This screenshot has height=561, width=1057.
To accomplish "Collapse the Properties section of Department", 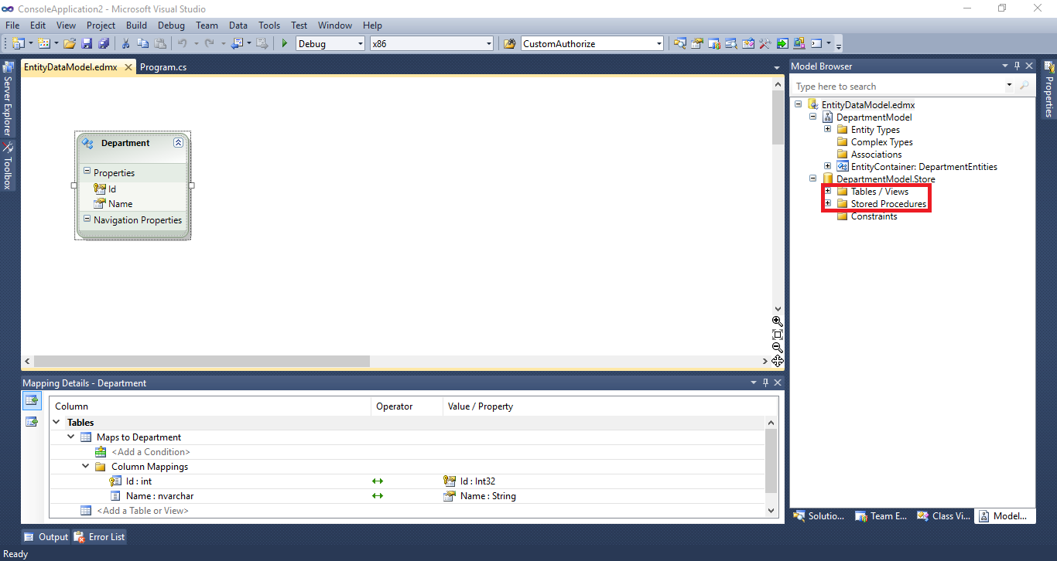I will 87,172.
